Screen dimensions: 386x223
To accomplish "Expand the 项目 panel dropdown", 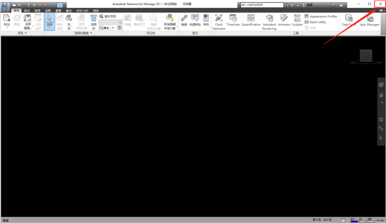I will pyautogui.click(x=22, y=33).
